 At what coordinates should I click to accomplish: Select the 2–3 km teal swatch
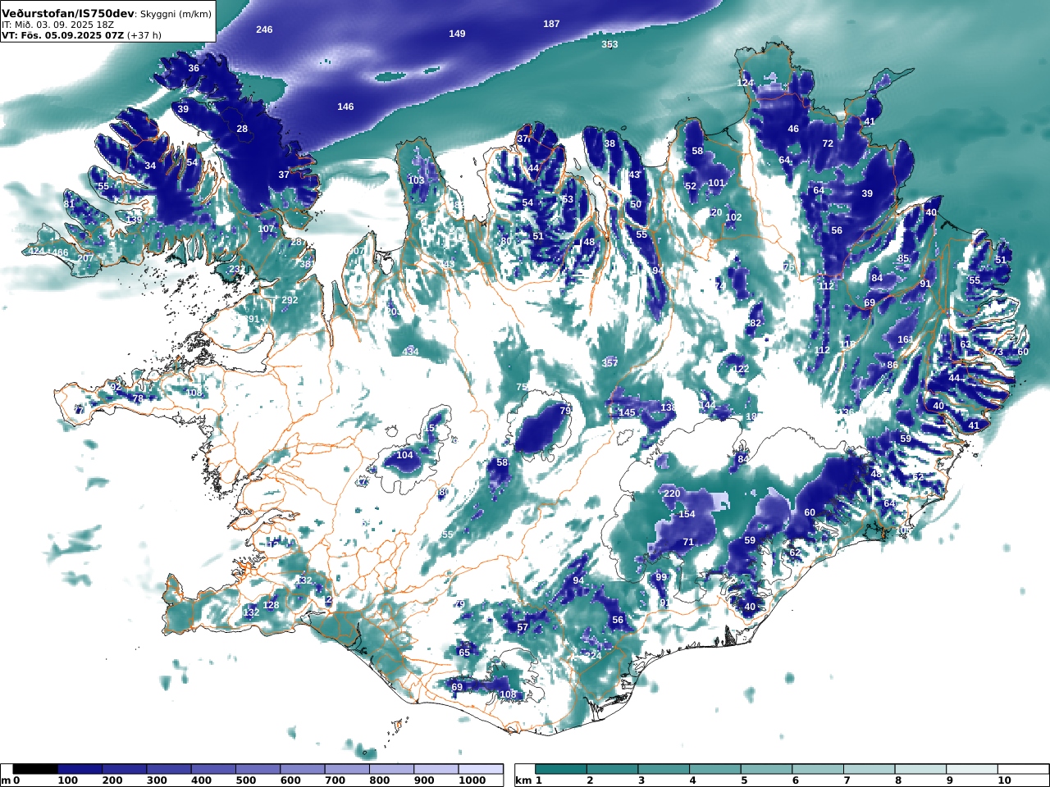click(613, 769)
